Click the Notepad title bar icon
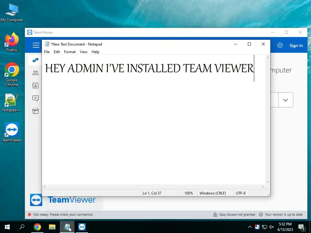 [47, 44]
